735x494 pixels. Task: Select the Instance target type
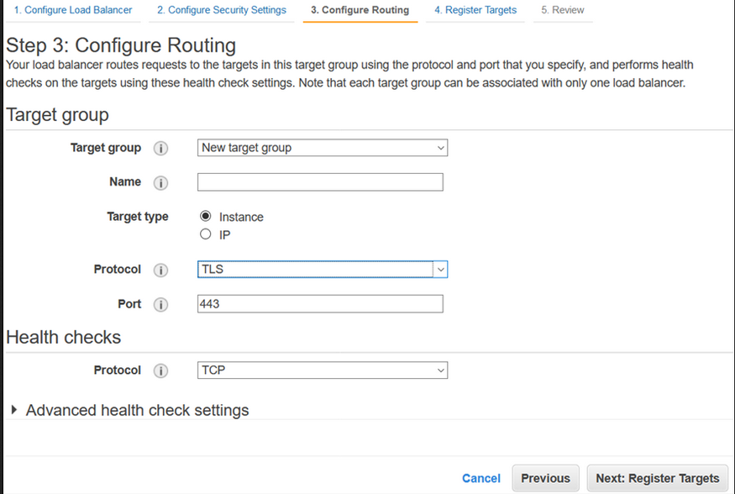click(x=206, y=217)
